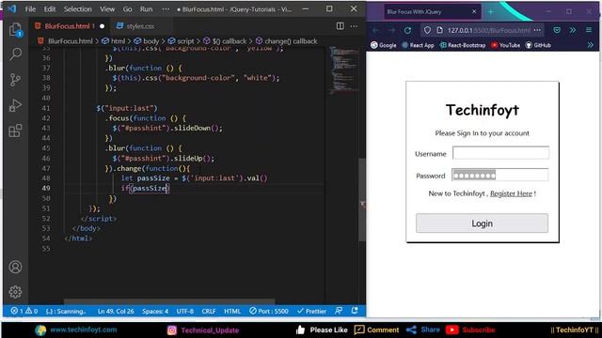Click the VS Code logo icon

point(12,8)
